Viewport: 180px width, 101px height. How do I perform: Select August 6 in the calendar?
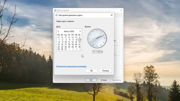pyautogui.click(x=76, y=40)
